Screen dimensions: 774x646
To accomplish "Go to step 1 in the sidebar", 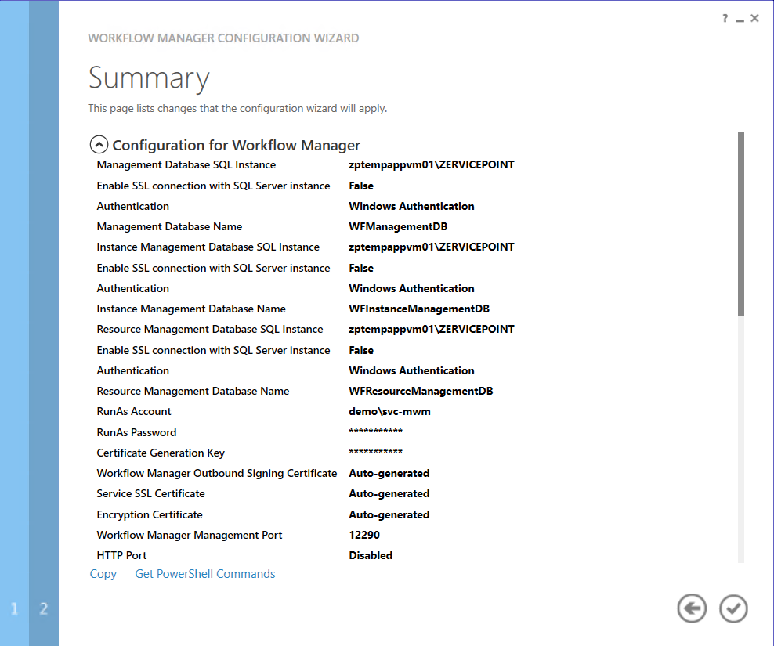I will coord(14,608).
